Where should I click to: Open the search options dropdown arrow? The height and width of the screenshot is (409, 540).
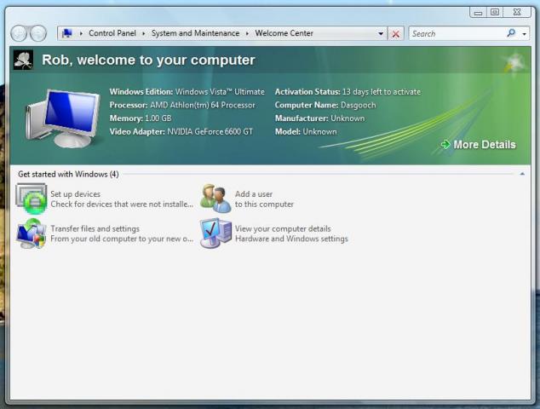[524, 34]
